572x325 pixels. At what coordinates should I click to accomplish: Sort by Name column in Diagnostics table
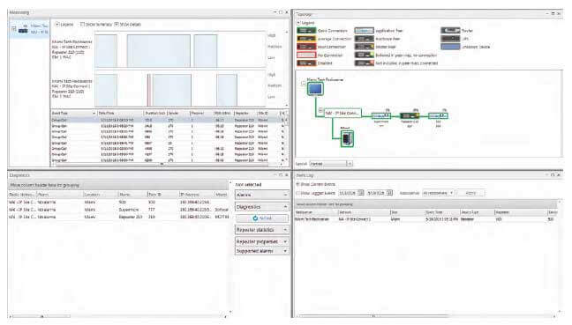pos(132,195)
